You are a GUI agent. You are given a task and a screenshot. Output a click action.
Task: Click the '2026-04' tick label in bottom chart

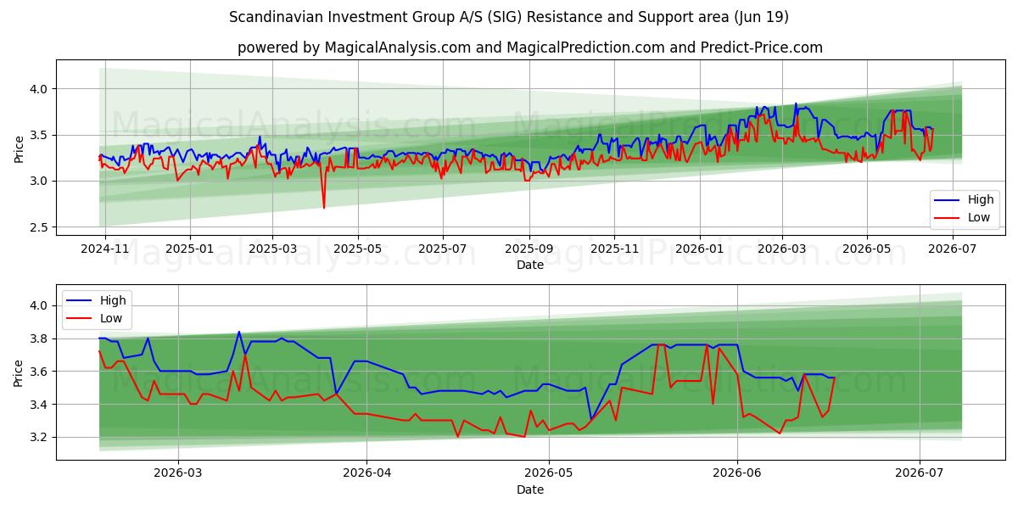(366, 473)
